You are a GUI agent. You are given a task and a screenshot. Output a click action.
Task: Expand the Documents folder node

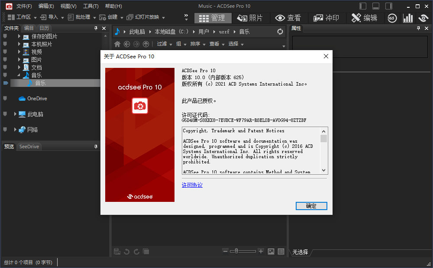pos(19,67)
